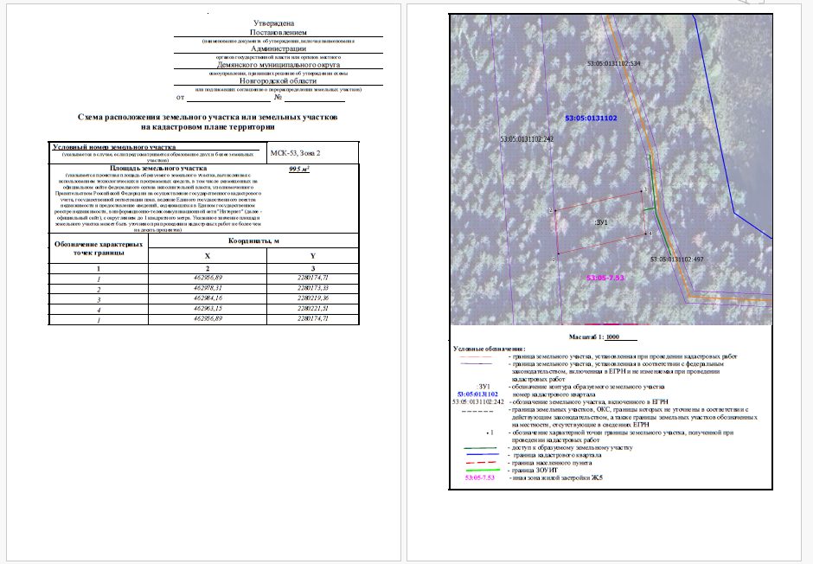
Task: Click the ':ЗУ1' plot label inside the map
Action: click(x=601, y=222)
